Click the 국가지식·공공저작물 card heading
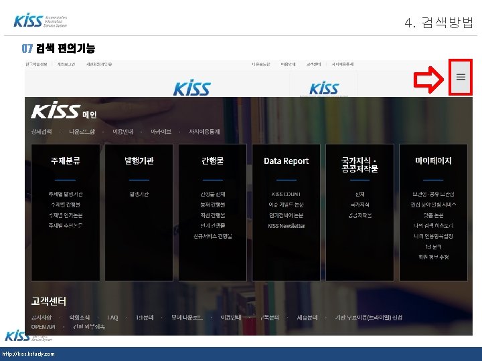The width and height of the screenshot is (482, 361). click(x=359, y=164)
